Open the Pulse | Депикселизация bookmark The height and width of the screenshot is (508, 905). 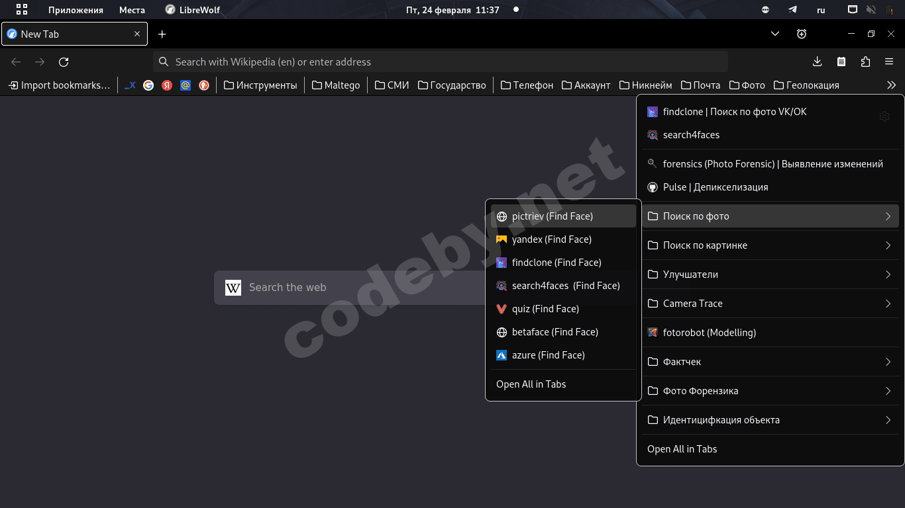pyautogui.click(x=770, y=187)
